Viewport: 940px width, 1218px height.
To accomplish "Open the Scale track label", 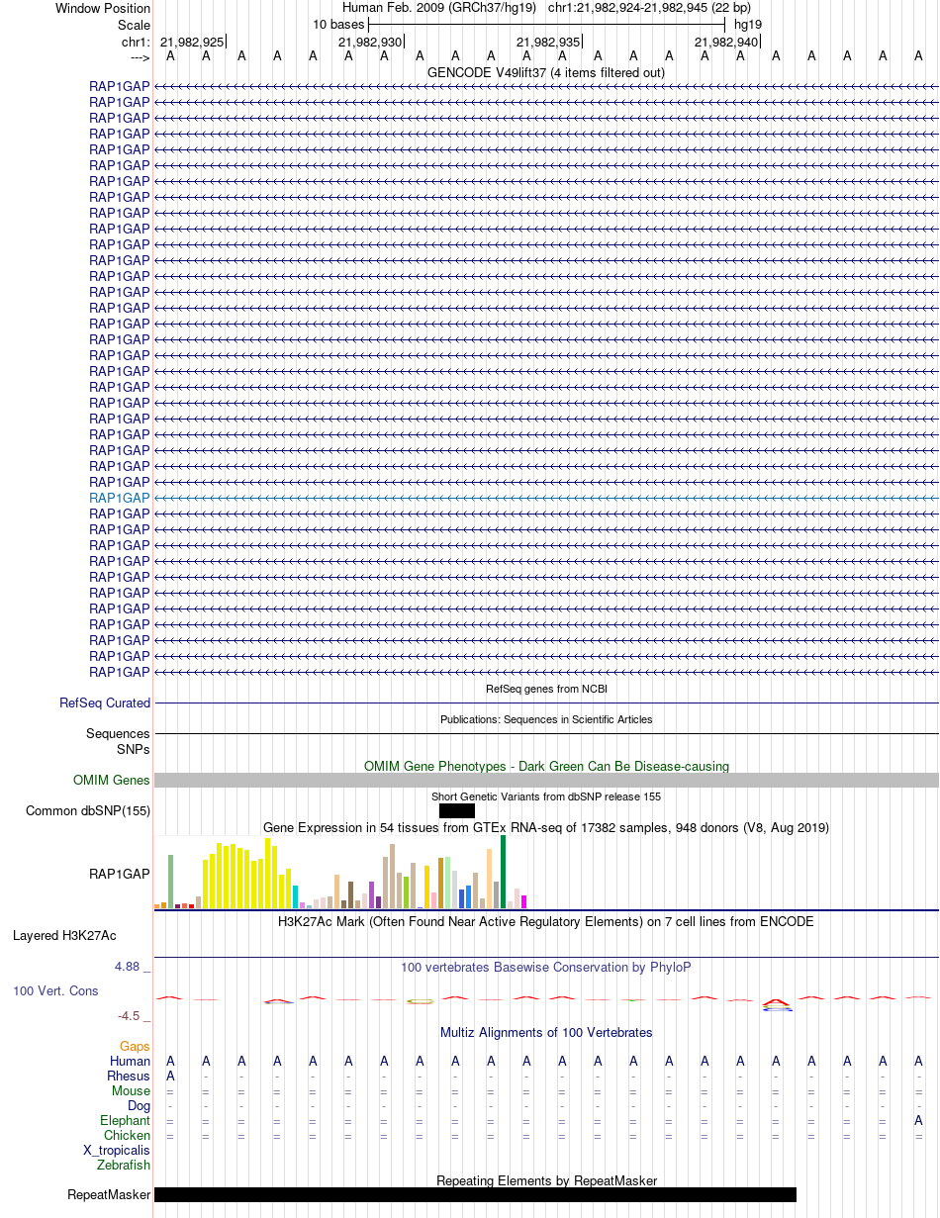I will tap(134, 25).
